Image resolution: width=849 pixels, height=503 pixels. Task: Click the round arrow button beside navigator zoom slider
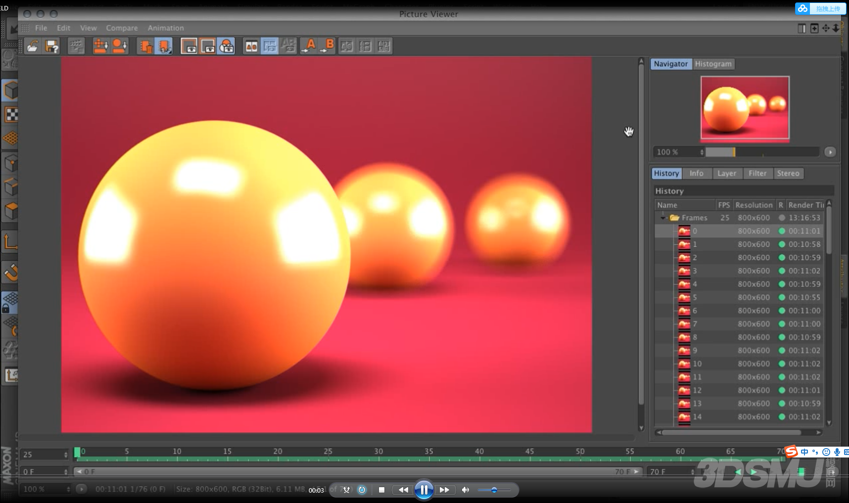[830, 152]
